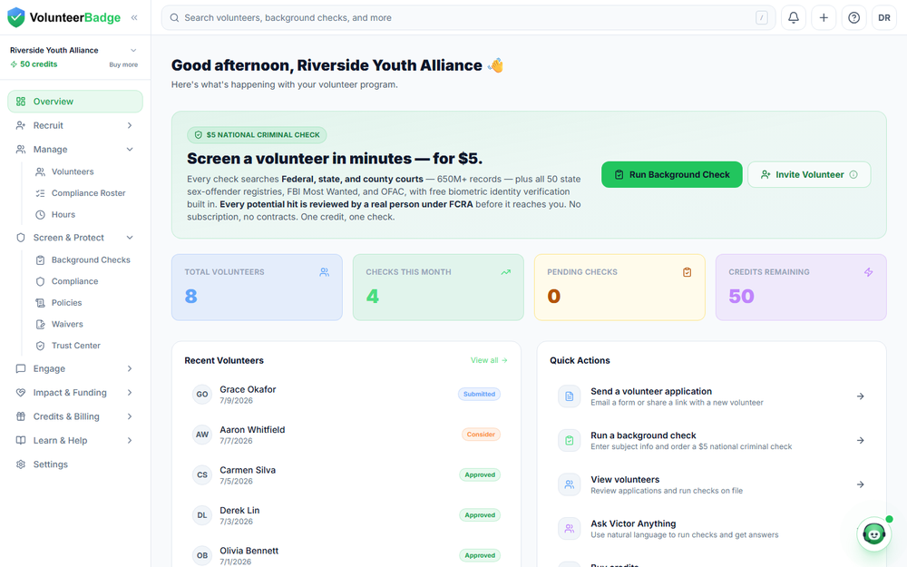The height and width of the screenshot is (567, 907).
Task: Click View all in Recent Volunteers
Action: point(489,360)
